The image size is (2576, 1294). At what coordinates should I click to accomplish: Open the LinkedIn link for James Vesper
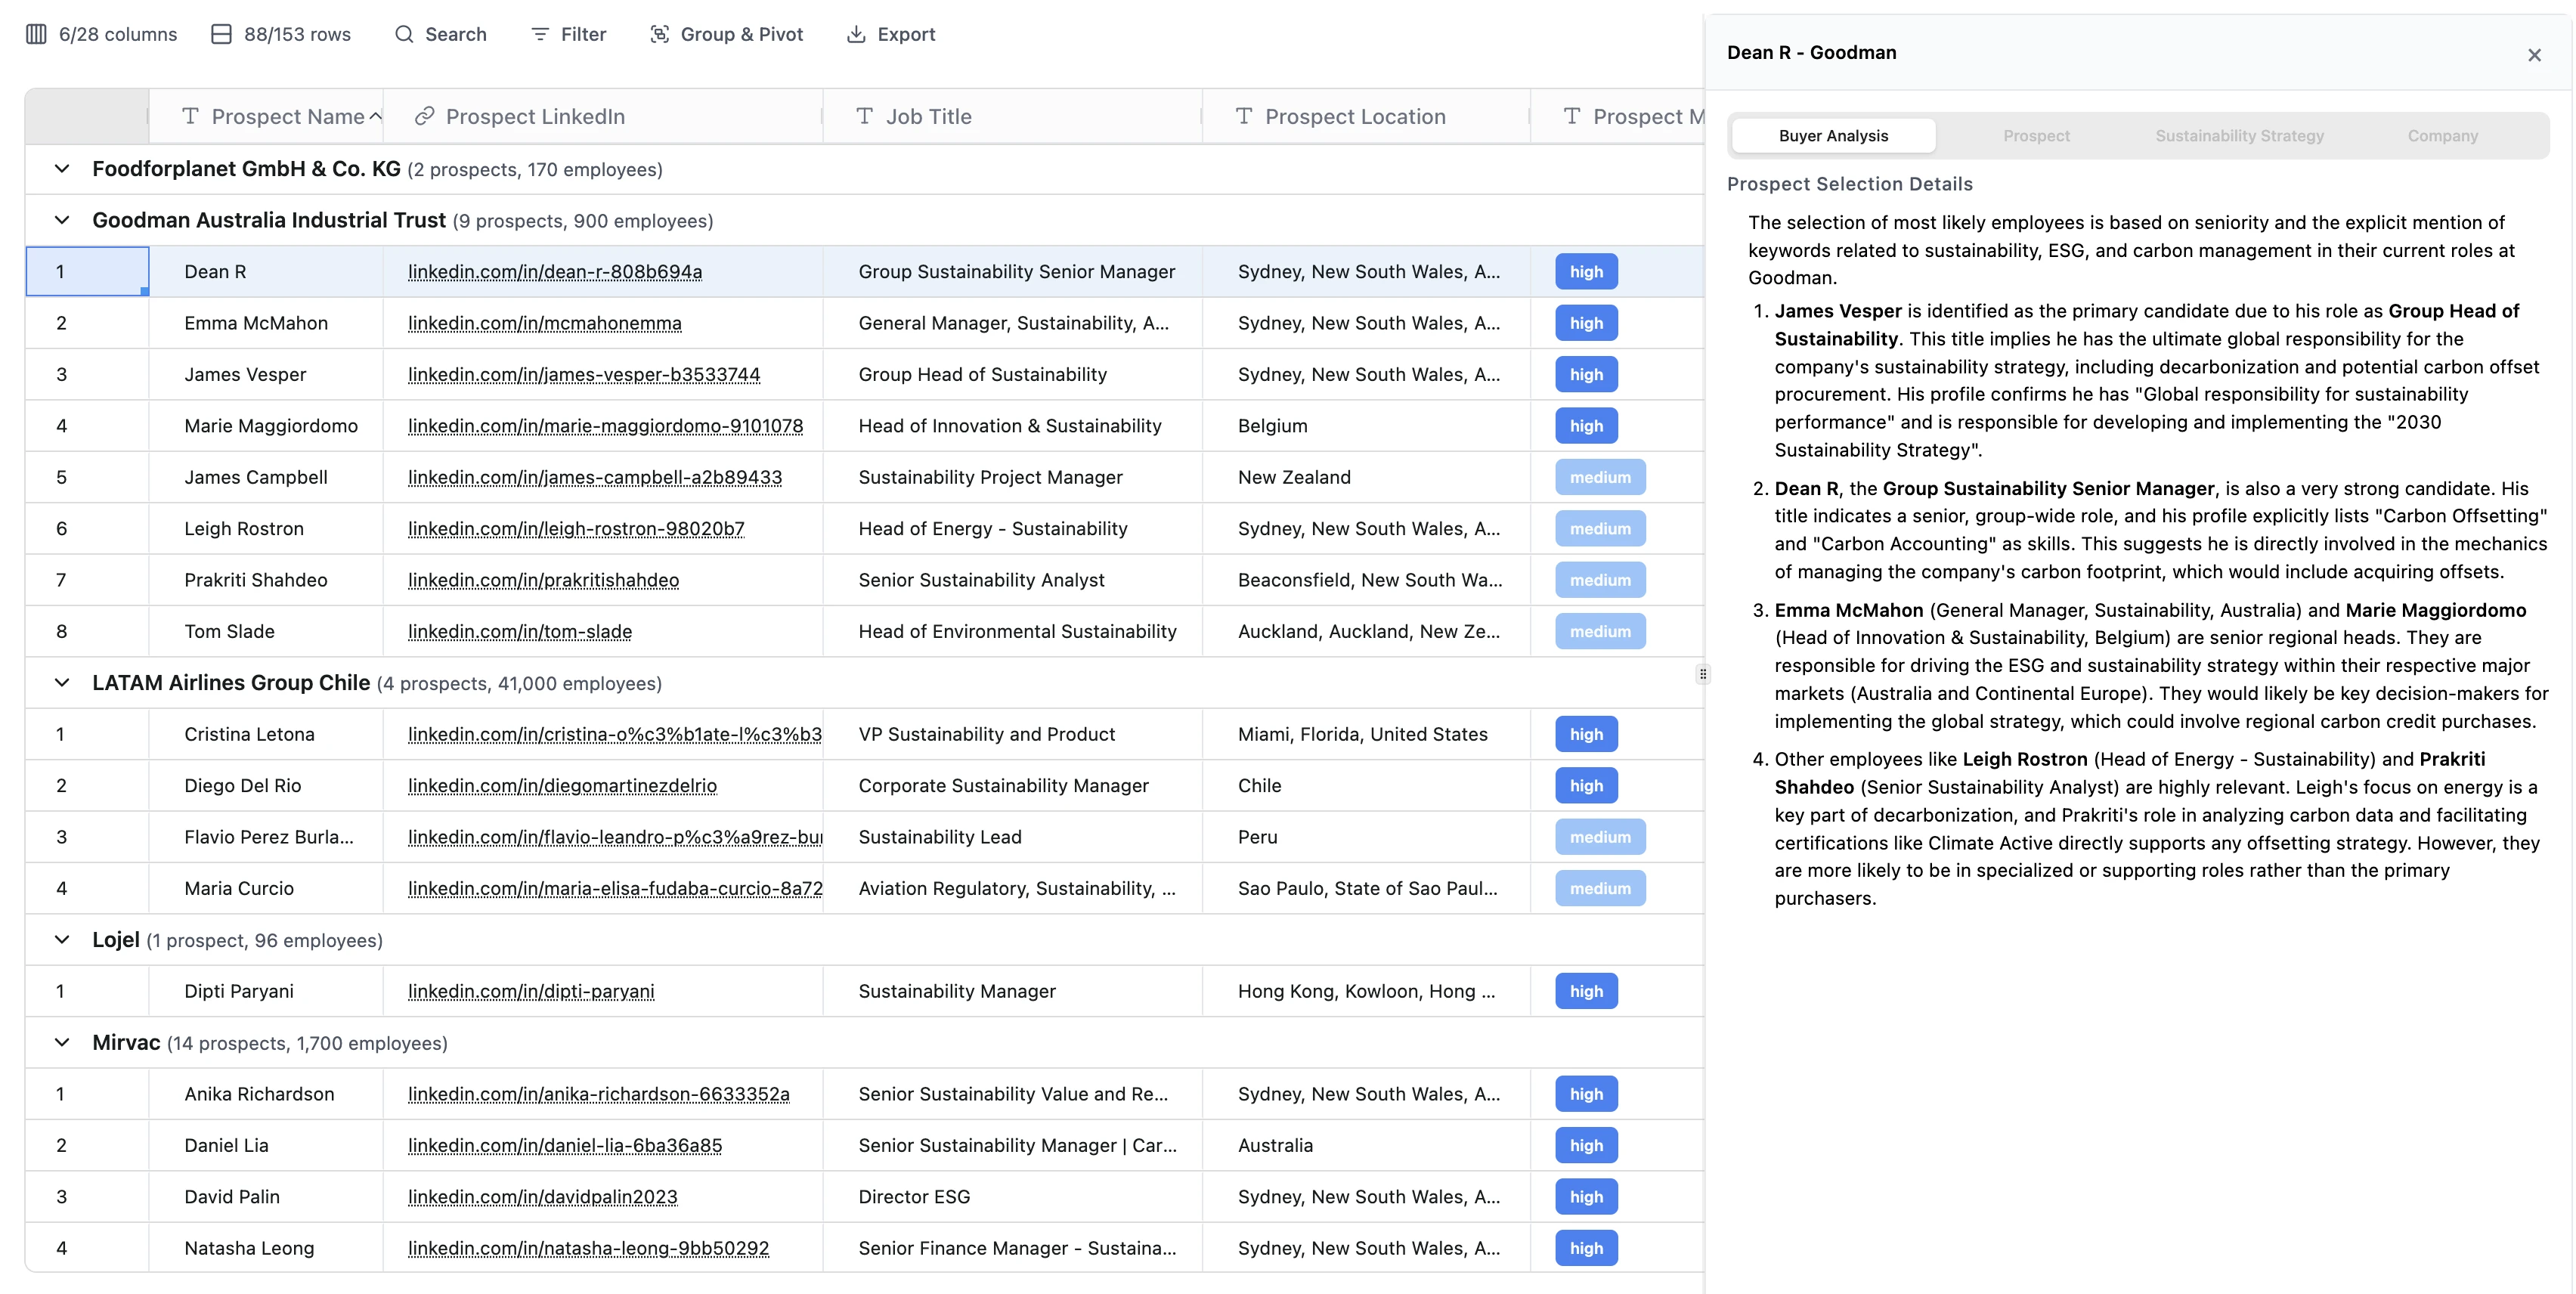coord(583,375)
